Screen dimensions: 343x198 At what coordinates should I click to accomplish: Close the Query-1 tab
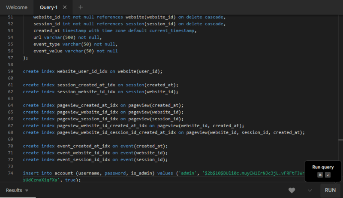65,7
